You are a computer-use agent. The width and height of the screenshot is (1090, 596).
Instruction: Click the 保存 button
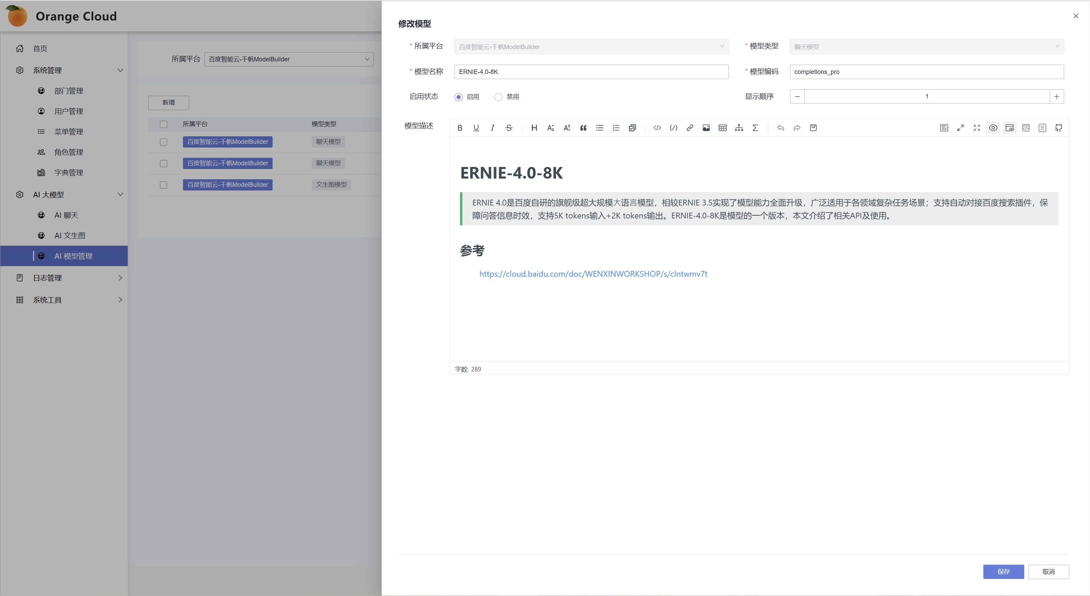coord(1003,572)
